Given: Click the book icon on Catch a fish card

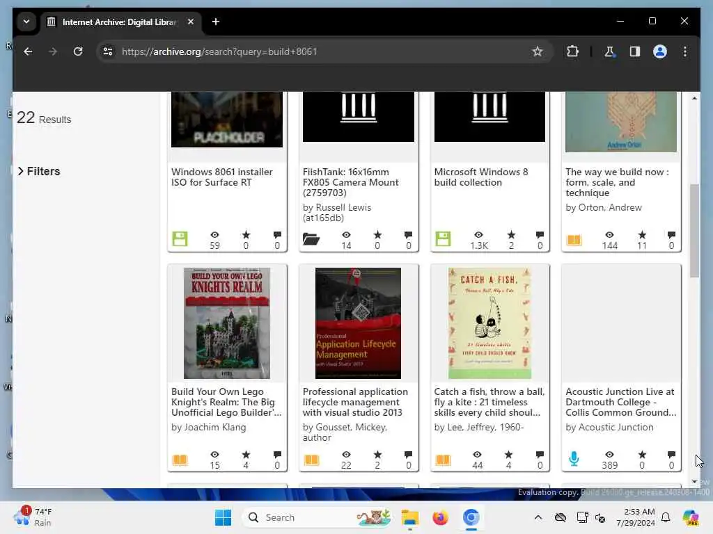Looking at the screenshot, I should click(443, 460).
